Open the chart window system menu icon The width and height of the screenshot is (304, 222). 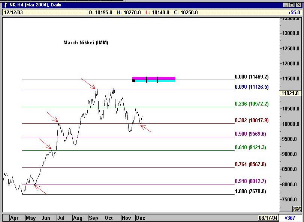(x=6, y=5)
